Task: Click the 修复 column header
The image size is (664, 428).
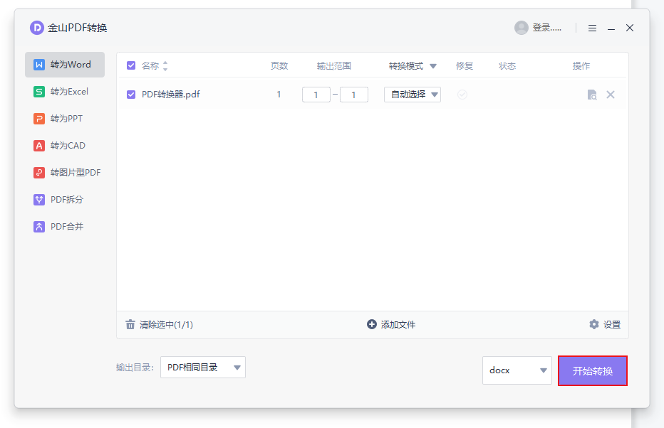Action: pos(465,66)
